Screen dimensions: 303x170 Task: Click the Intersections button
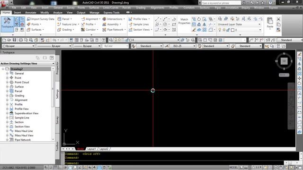coord(114,19)
